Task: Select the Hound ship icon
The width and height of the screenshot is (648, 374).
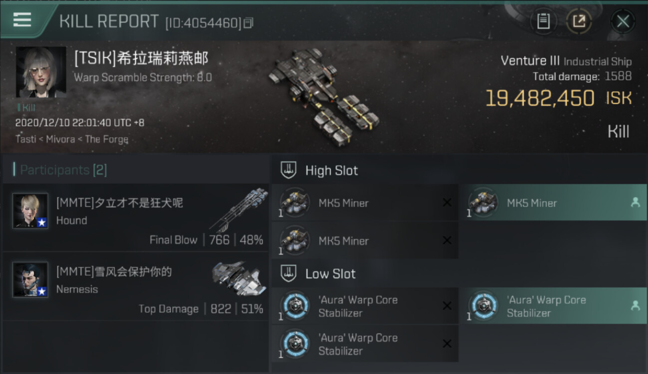Action: click(x=239, y=209)
